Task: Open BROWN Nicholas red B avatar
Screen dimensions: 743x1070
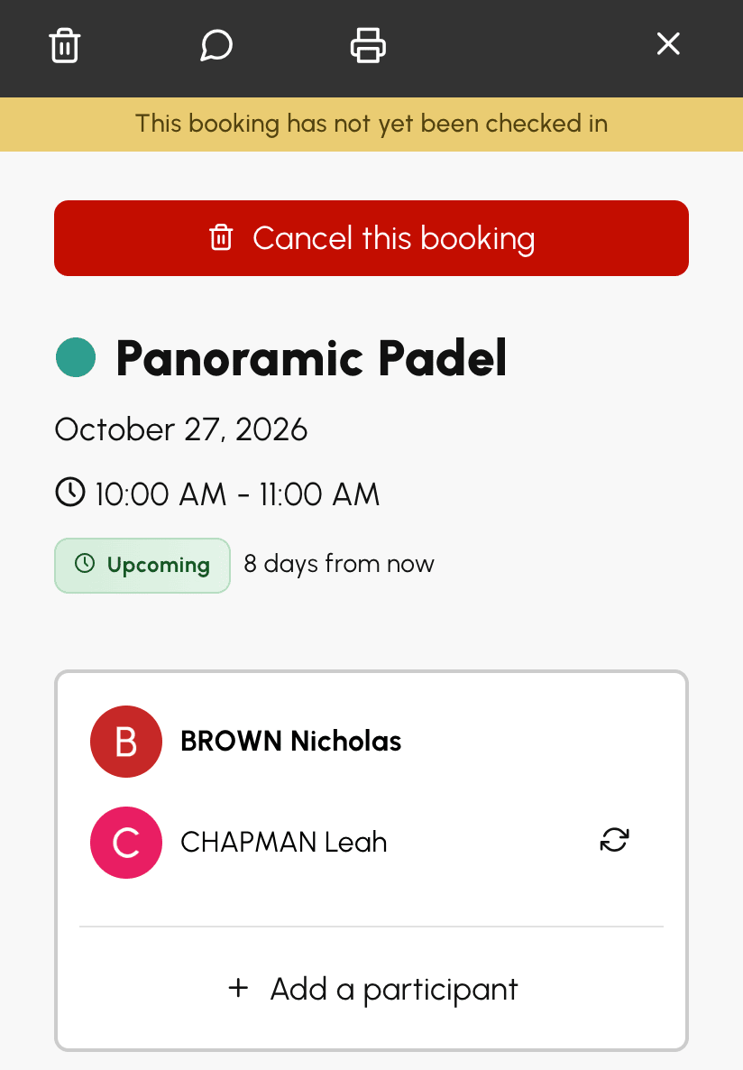Action: coord(126,742)
